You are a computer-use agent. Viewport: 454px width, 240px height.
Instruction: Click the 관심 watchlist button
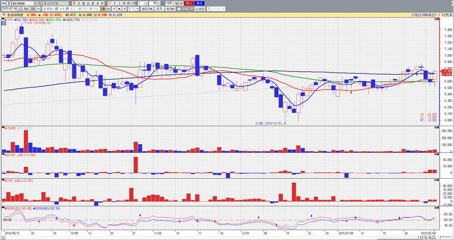coord(26,9)
